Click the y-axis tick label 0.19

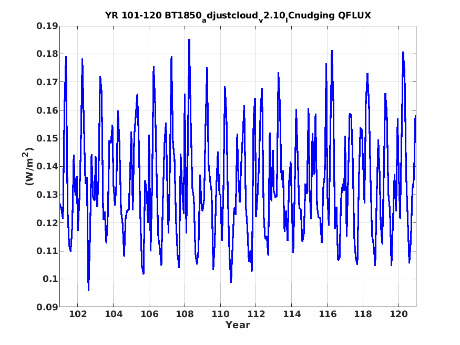(x=47, y=26)
